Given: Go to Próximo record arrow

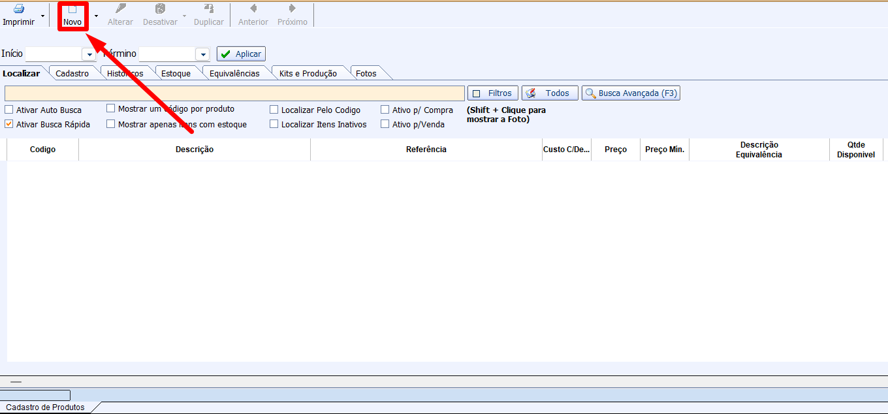Looking at the screenshot, I should [293, 9].
